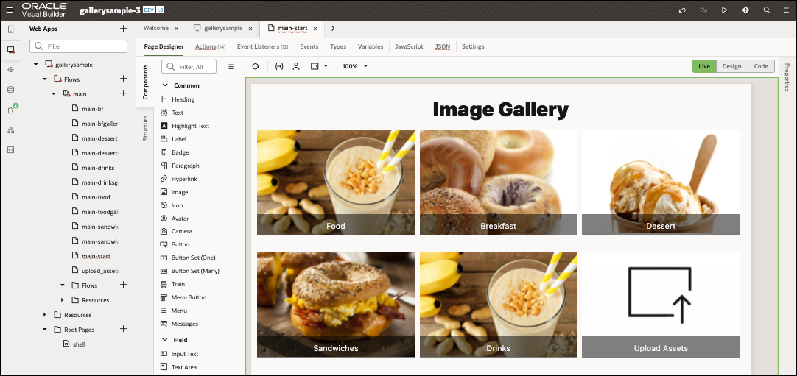This screenshot has height=376, width=797.
Task: Switch to the Welcome tab
Action: [x=156, y=29]
